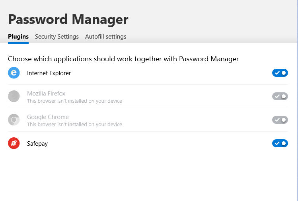Open the Autofill settings tab
The width and height of the screenshot is (298, 201).
(105, 37)
